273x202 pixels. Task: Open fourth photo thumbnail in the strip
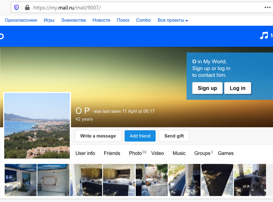119,180
